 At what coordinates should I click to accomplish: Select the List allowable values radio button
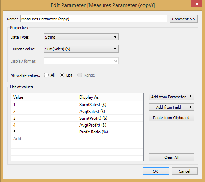[x=62, y=75]
